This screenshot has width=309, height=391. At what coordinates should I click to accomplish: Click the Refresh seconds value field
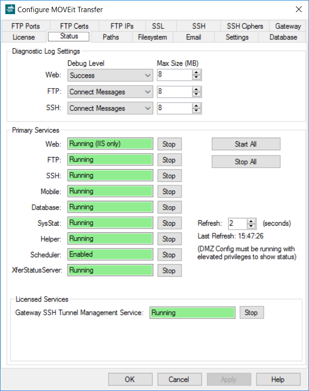click(x=237, y=223)
